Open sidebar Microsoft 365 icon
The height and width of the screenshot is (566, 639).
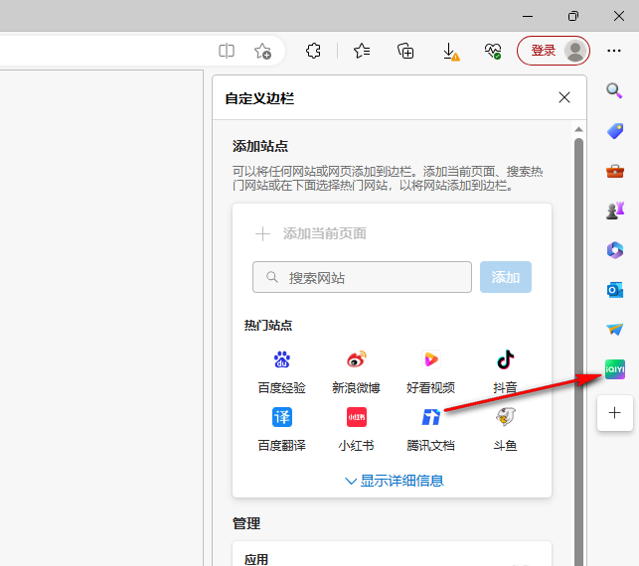coord(615,250)
